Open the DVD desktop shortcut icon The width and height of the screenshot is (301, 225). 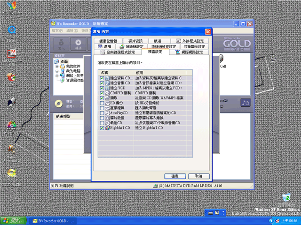click(11, 77)
